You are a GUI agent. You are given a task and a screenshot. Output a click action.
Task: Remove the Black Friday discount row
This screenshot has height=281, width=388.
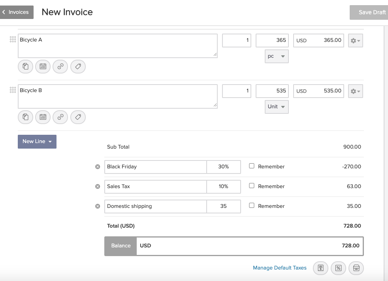98,167
